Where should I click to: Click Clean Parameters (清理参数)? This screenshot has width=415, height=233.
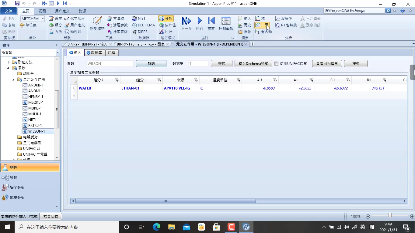118,25
